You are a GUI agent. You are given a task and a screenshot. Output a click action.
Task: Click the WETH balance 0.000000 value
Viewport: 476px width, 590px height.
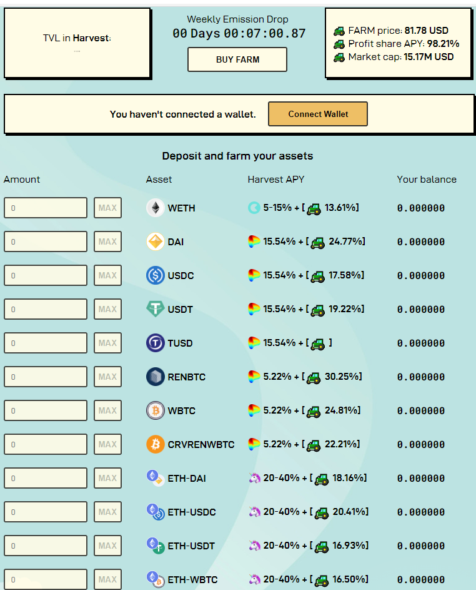click(421, 208)
